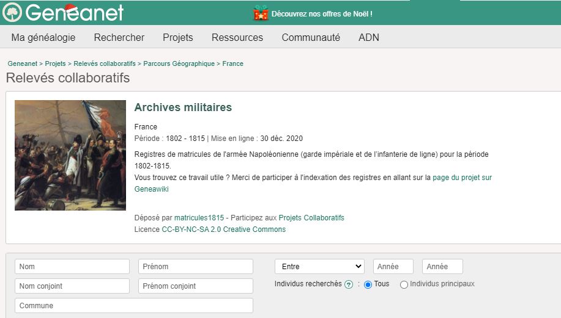Click the Geneanet tree logo icon
Image resolution: width=561 pixels, height=318 pixels.
tap(12, 12)
